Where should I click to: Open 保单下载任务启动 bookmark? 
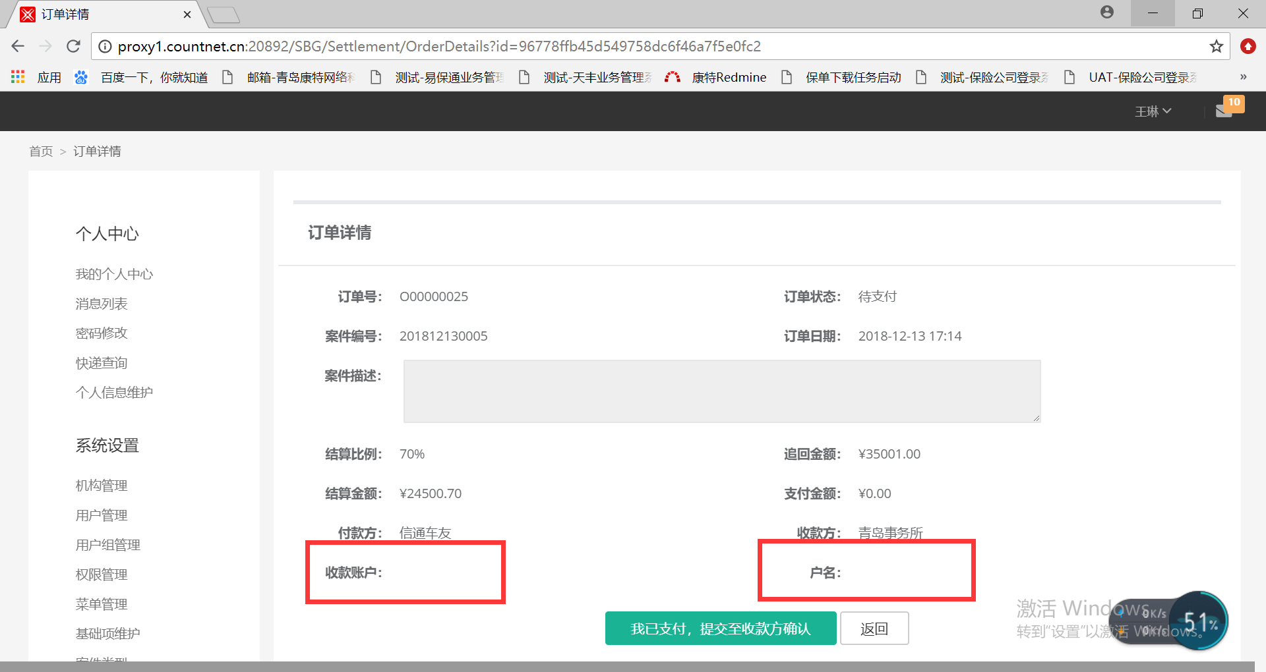click(x=841, y=77)
